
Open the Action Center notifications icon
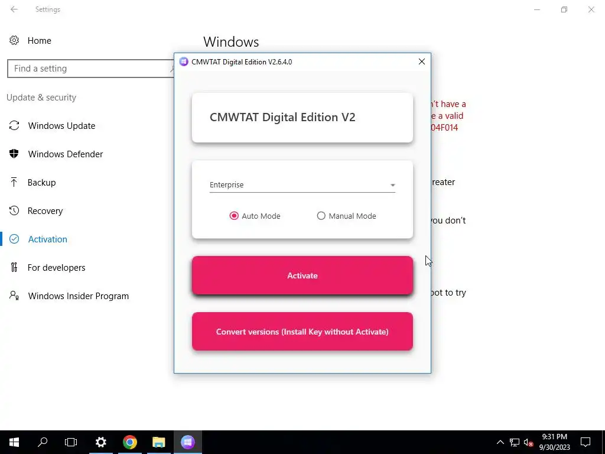[586, 442]
